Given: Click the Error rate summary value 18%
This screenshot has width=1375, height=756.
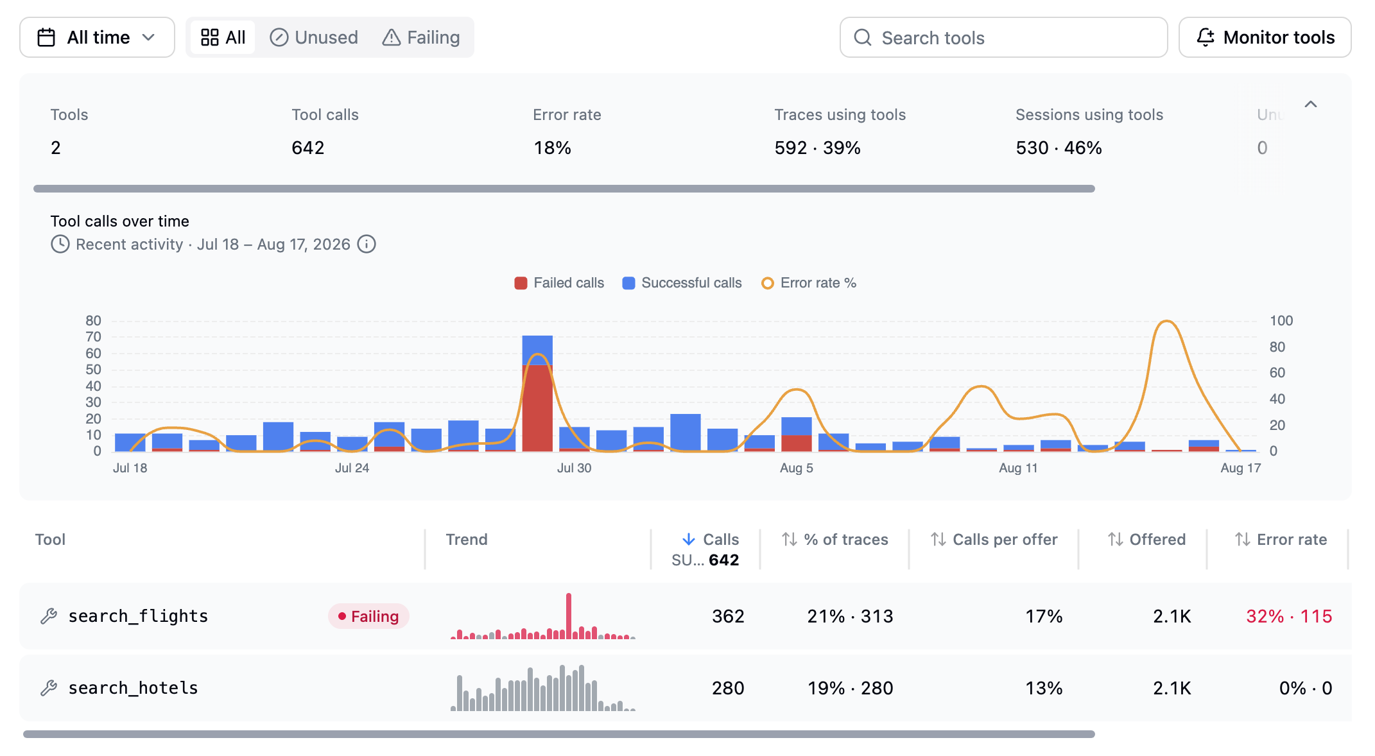Looking at the screenshot, I should (553, 148).
